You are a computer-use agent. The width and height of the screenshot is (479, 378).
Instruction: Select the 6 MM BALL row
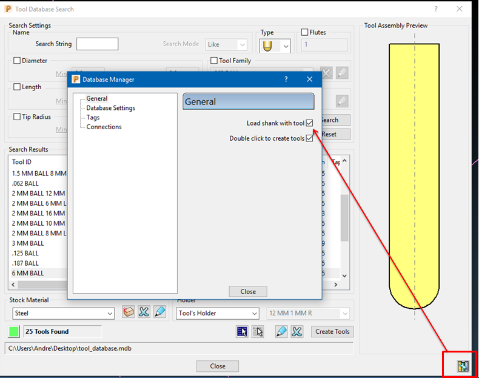(39, 273)
